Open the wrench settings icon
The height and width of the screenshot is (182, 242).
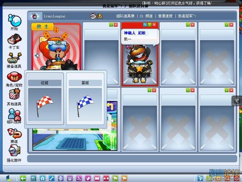click(x=52, y=179)
